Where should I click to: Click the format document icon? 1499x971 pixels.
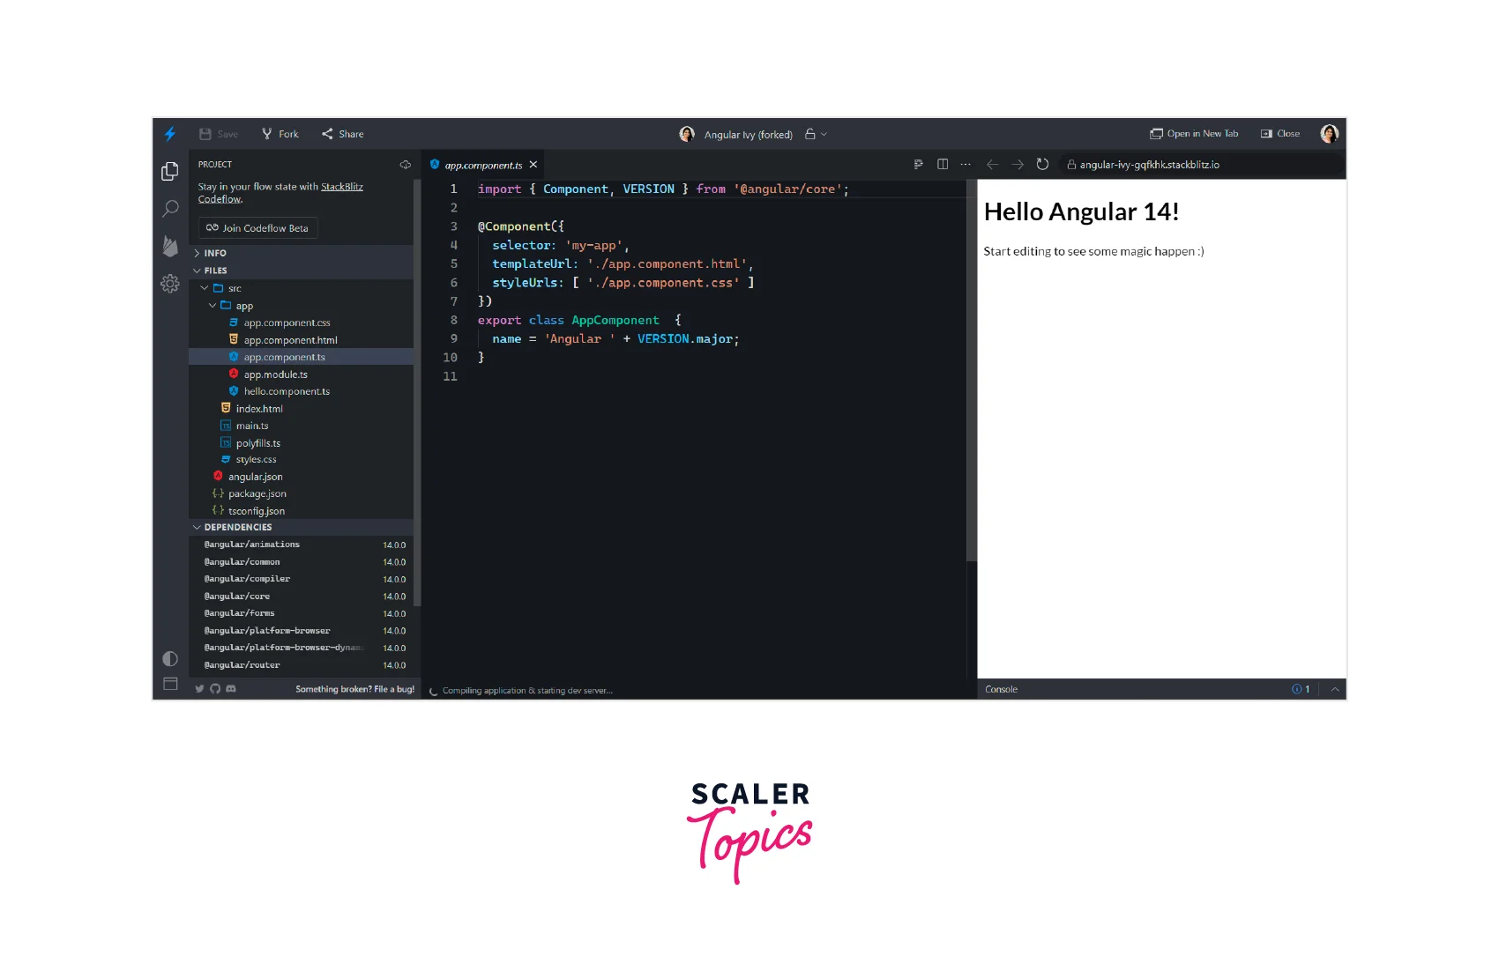point(918,165)
